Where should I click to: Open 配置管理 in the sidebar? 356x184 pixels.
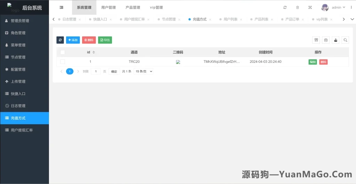pyautogui.click(x=25, y=69)
